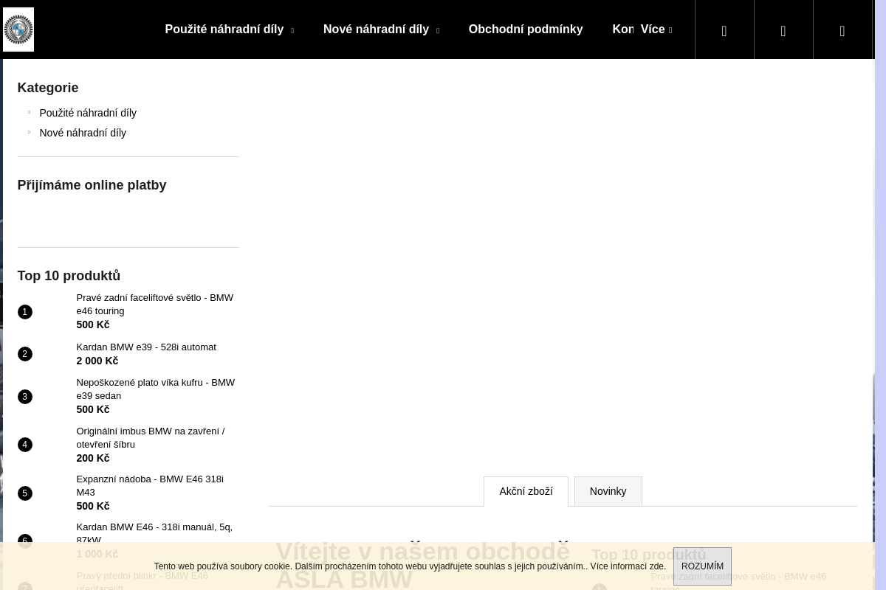Open Nové náhradní díly in the top menu

[x=376, y=29]
